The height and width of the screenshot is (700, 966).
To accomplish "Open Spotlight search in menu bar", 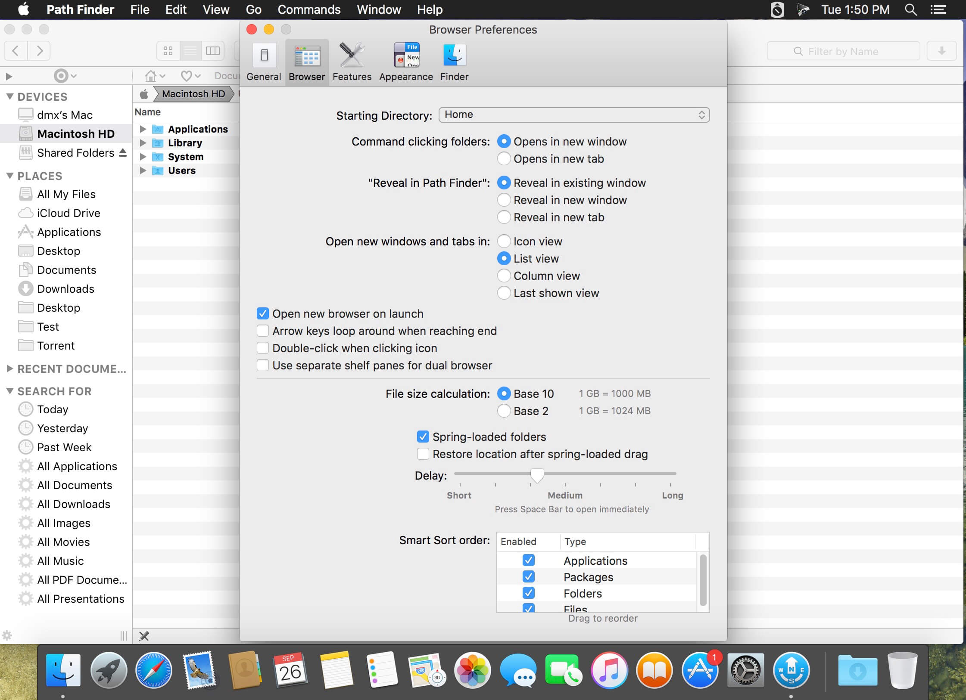I will tap(910, 9).
